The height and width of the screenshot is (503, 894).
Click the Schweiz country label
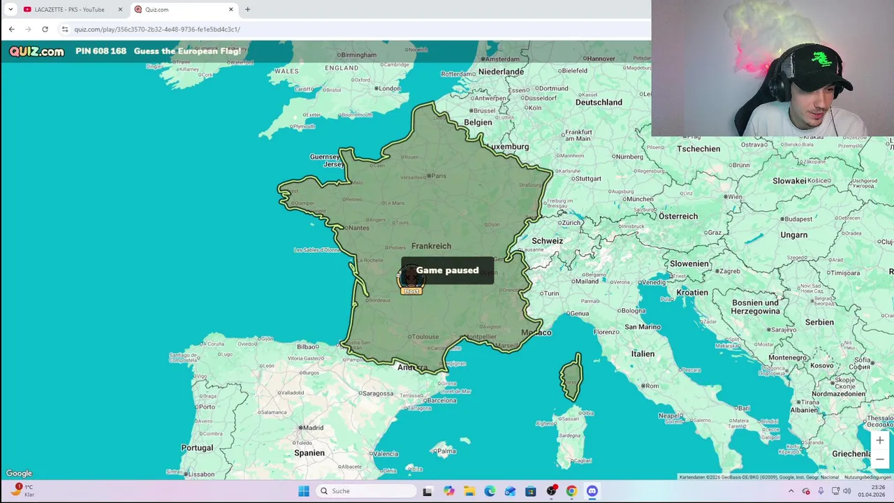pos(547,240)
